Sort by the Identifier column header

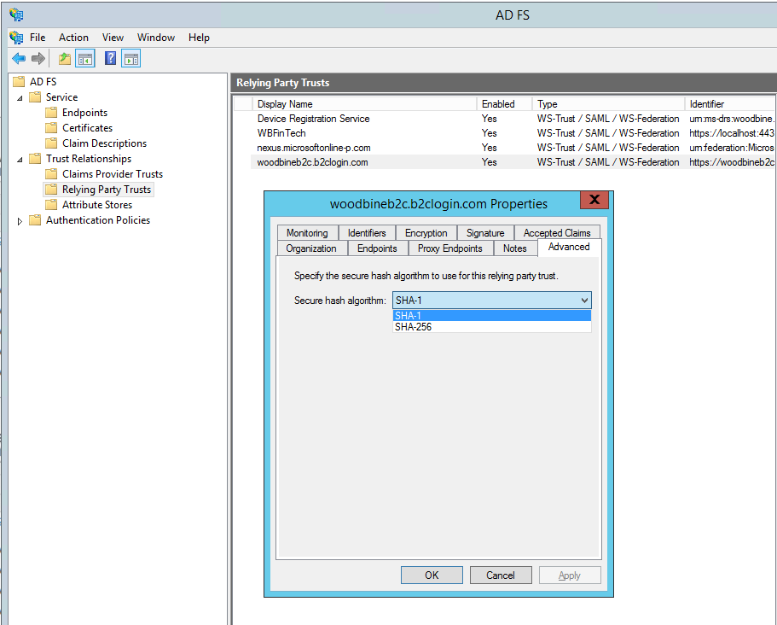coord(730,103)
